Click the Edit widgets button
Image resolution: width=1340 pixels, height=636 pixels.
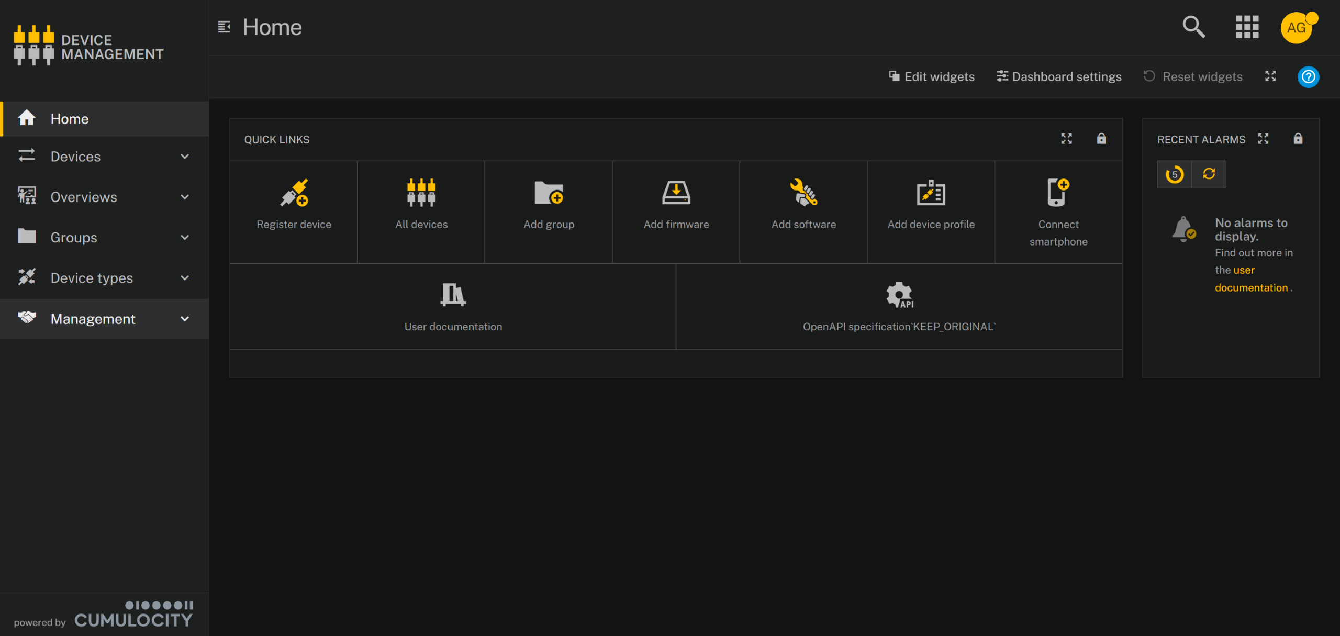[932, 77]
